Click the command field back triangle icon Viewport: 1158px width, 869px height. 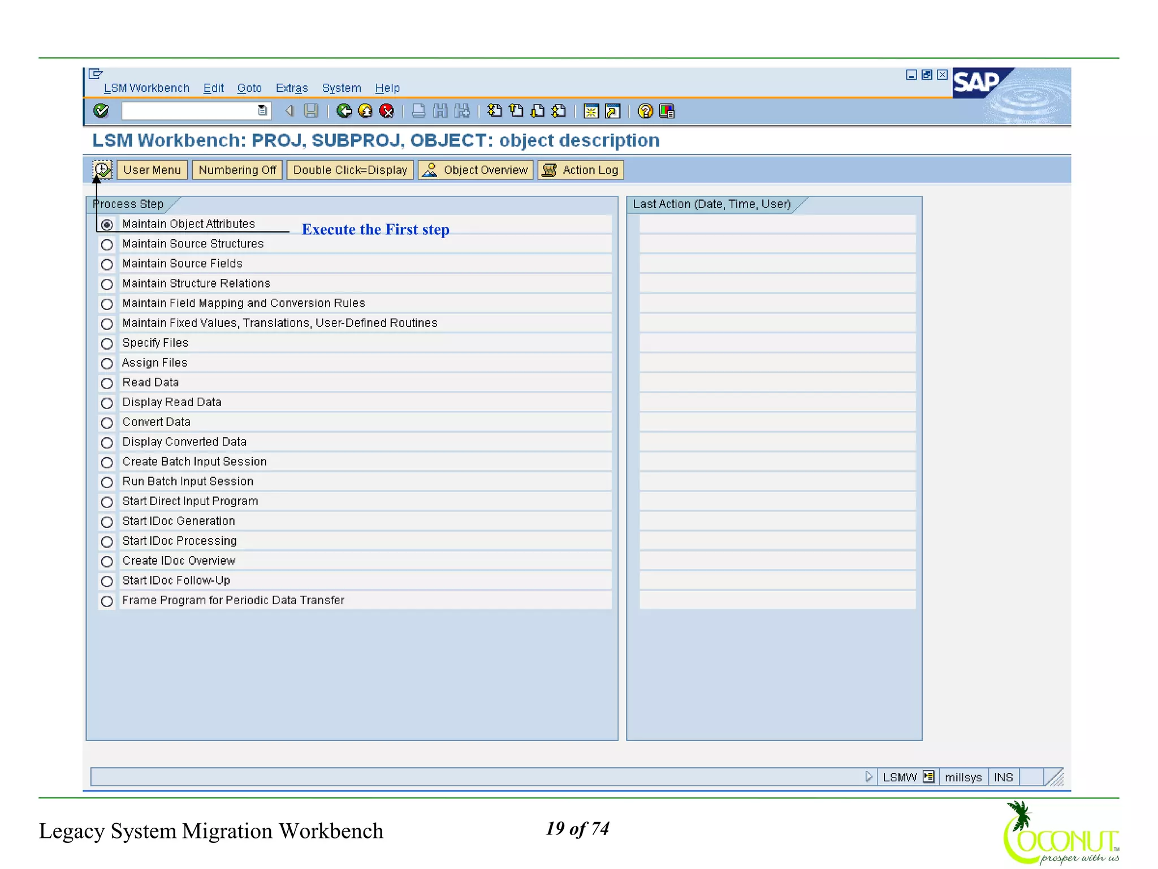[289, 111]
